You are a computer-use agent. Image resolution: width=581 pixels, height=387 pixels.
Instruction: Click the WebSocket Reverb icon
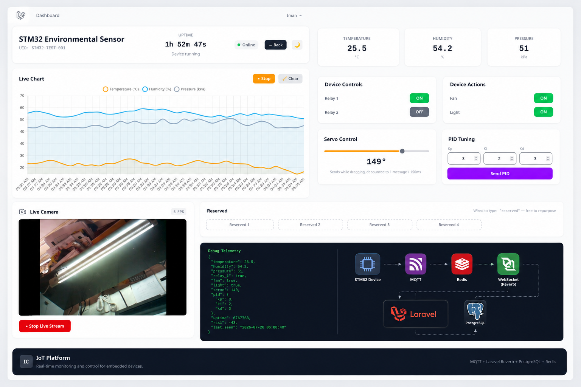pyautogui.click(x=508, y=264)
